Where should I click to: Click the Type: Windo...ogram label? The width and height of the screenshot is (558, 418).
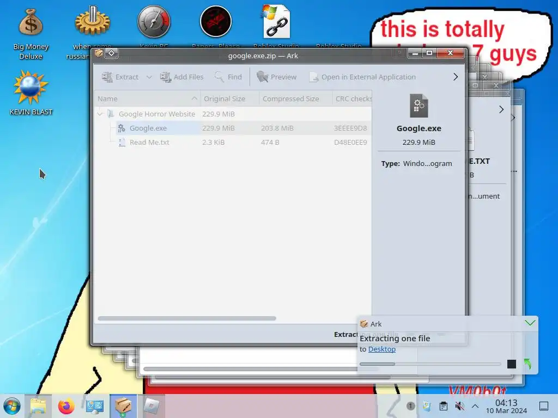(417, 163)
